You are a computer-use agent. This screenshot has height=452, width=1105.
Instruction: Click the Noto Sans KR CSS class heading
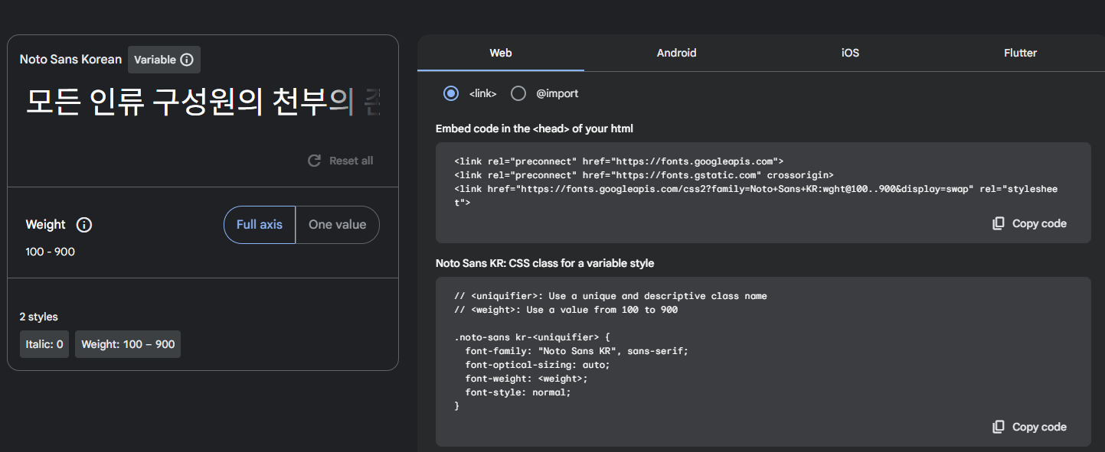click(545, 263)
